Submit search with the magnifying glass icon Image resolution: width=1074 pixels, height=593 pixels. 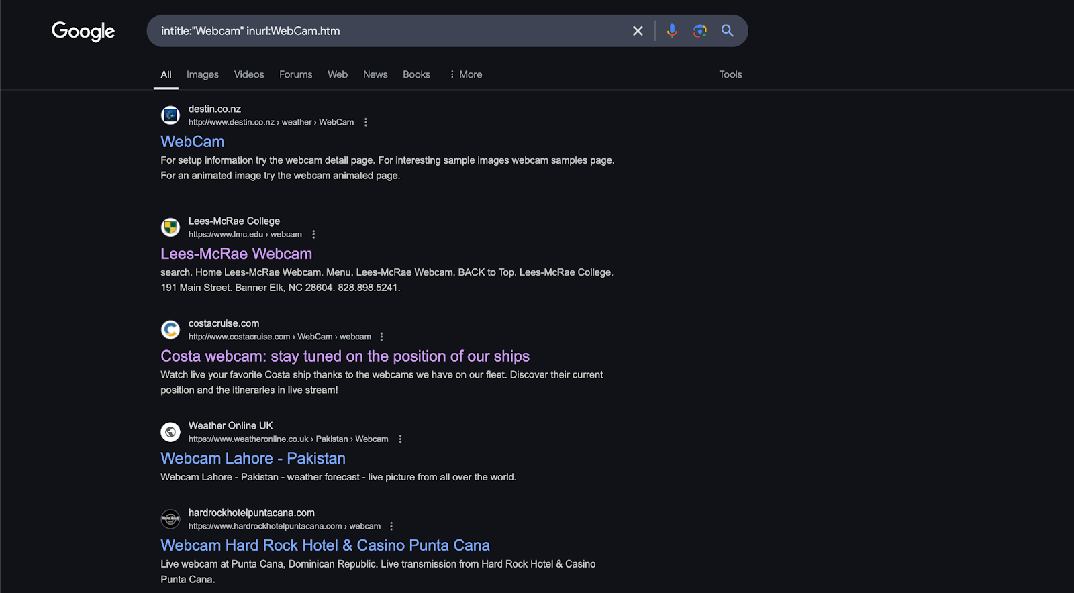click(x=728, y=31)
